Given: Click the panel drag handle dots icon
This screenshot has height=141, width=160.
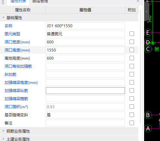Looking at the screenshot, I should click(3, 2).
